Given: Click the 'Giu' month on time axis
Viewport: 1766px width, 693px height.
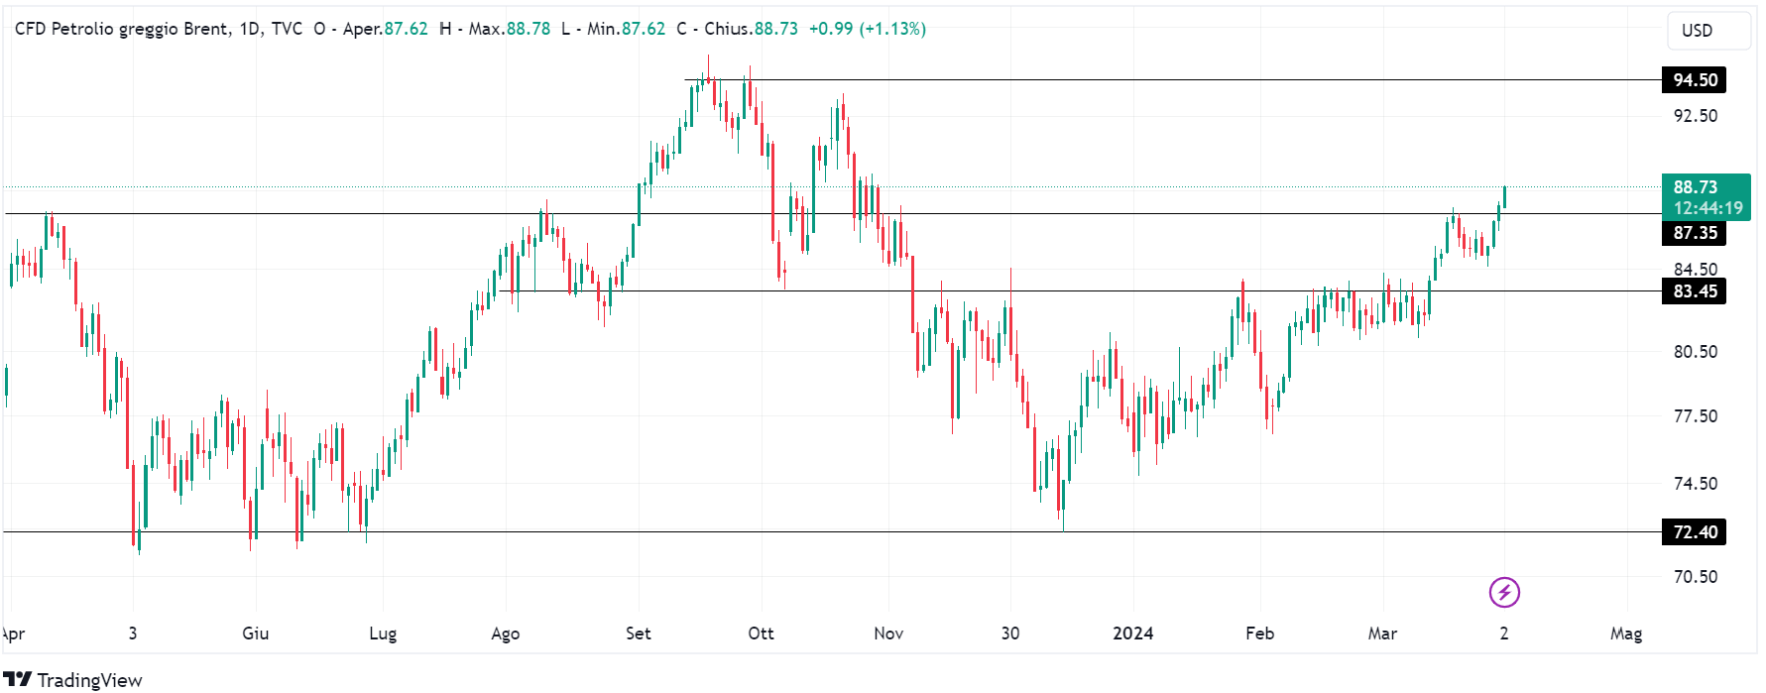Looking at the screenshot, I should [256, 634].
